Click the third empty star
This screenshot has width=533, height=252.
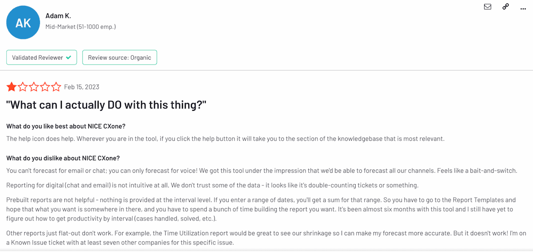tap(34, 87)
